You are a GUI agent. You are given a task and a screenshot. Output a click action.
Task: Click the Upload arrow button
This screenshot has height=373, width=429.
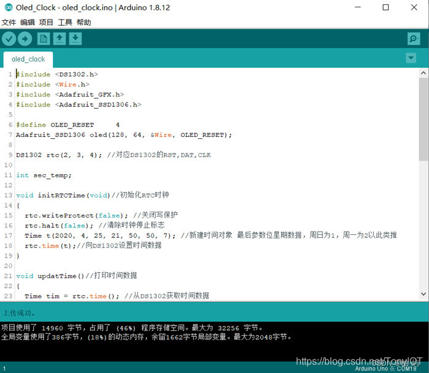coord(25,39)
